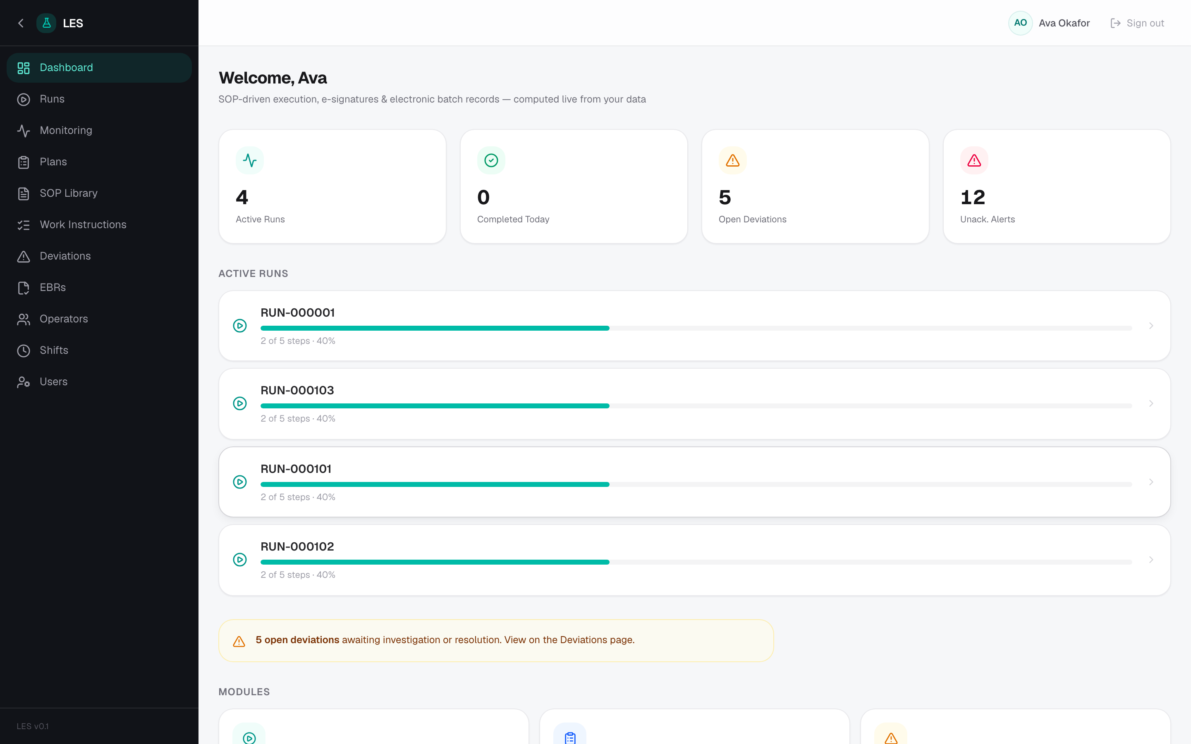
Task: Navigate to Work Instructions
Action: pos(99,225)
